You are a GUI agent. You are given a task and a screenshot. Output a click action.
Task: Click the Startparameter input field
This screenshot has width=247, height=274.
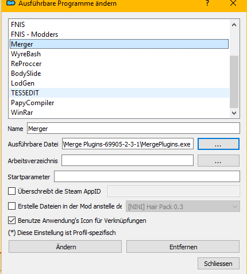click(x=147, y=176)
